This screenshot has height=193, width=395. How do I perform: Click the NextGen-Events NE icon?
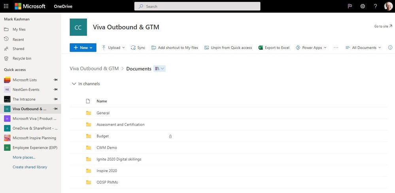point(7,90)
